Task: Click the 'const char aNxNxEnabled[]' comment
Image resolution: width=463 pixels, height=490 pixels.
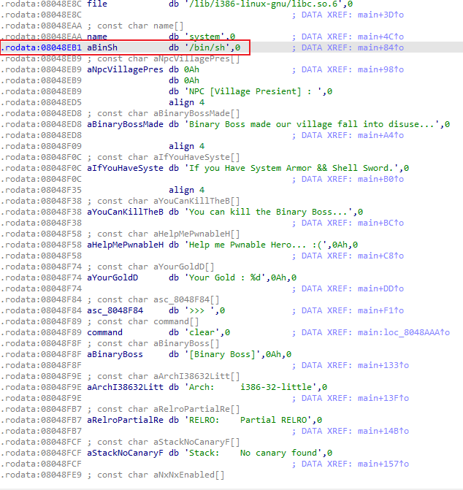Action: [x=161, y=475]
